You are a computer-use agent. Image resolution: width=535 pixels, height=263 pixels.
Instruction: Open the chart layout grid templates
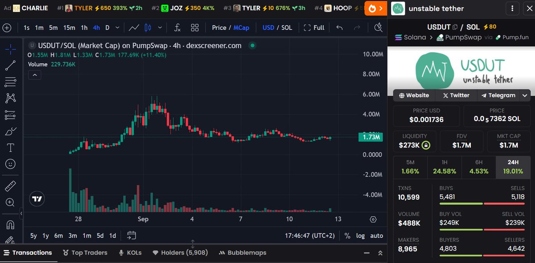tap(195, 28)
